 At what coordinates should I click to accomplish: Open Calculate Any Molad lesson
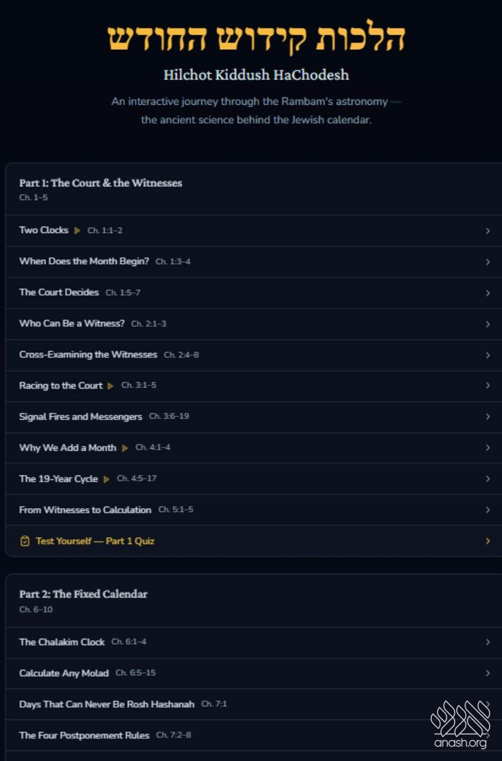(254, 673)
